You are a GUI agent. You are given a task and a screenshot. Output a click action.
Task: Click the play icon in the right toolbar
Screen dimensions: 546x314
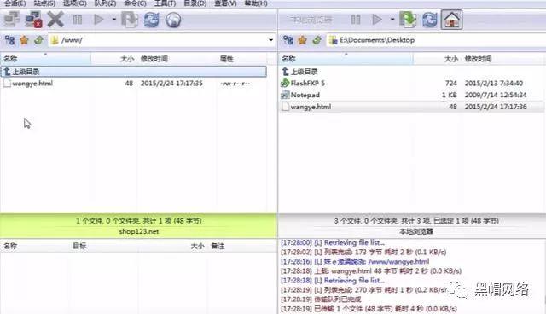coord(377,20)
